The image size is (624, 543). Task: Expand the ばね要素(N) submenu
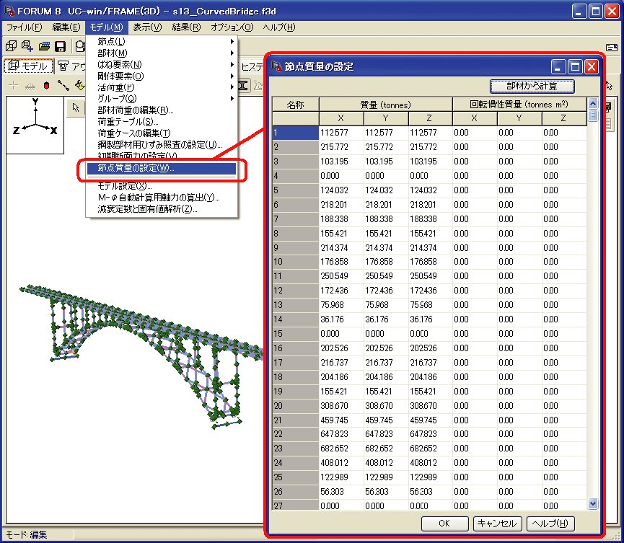pos(162,64)
